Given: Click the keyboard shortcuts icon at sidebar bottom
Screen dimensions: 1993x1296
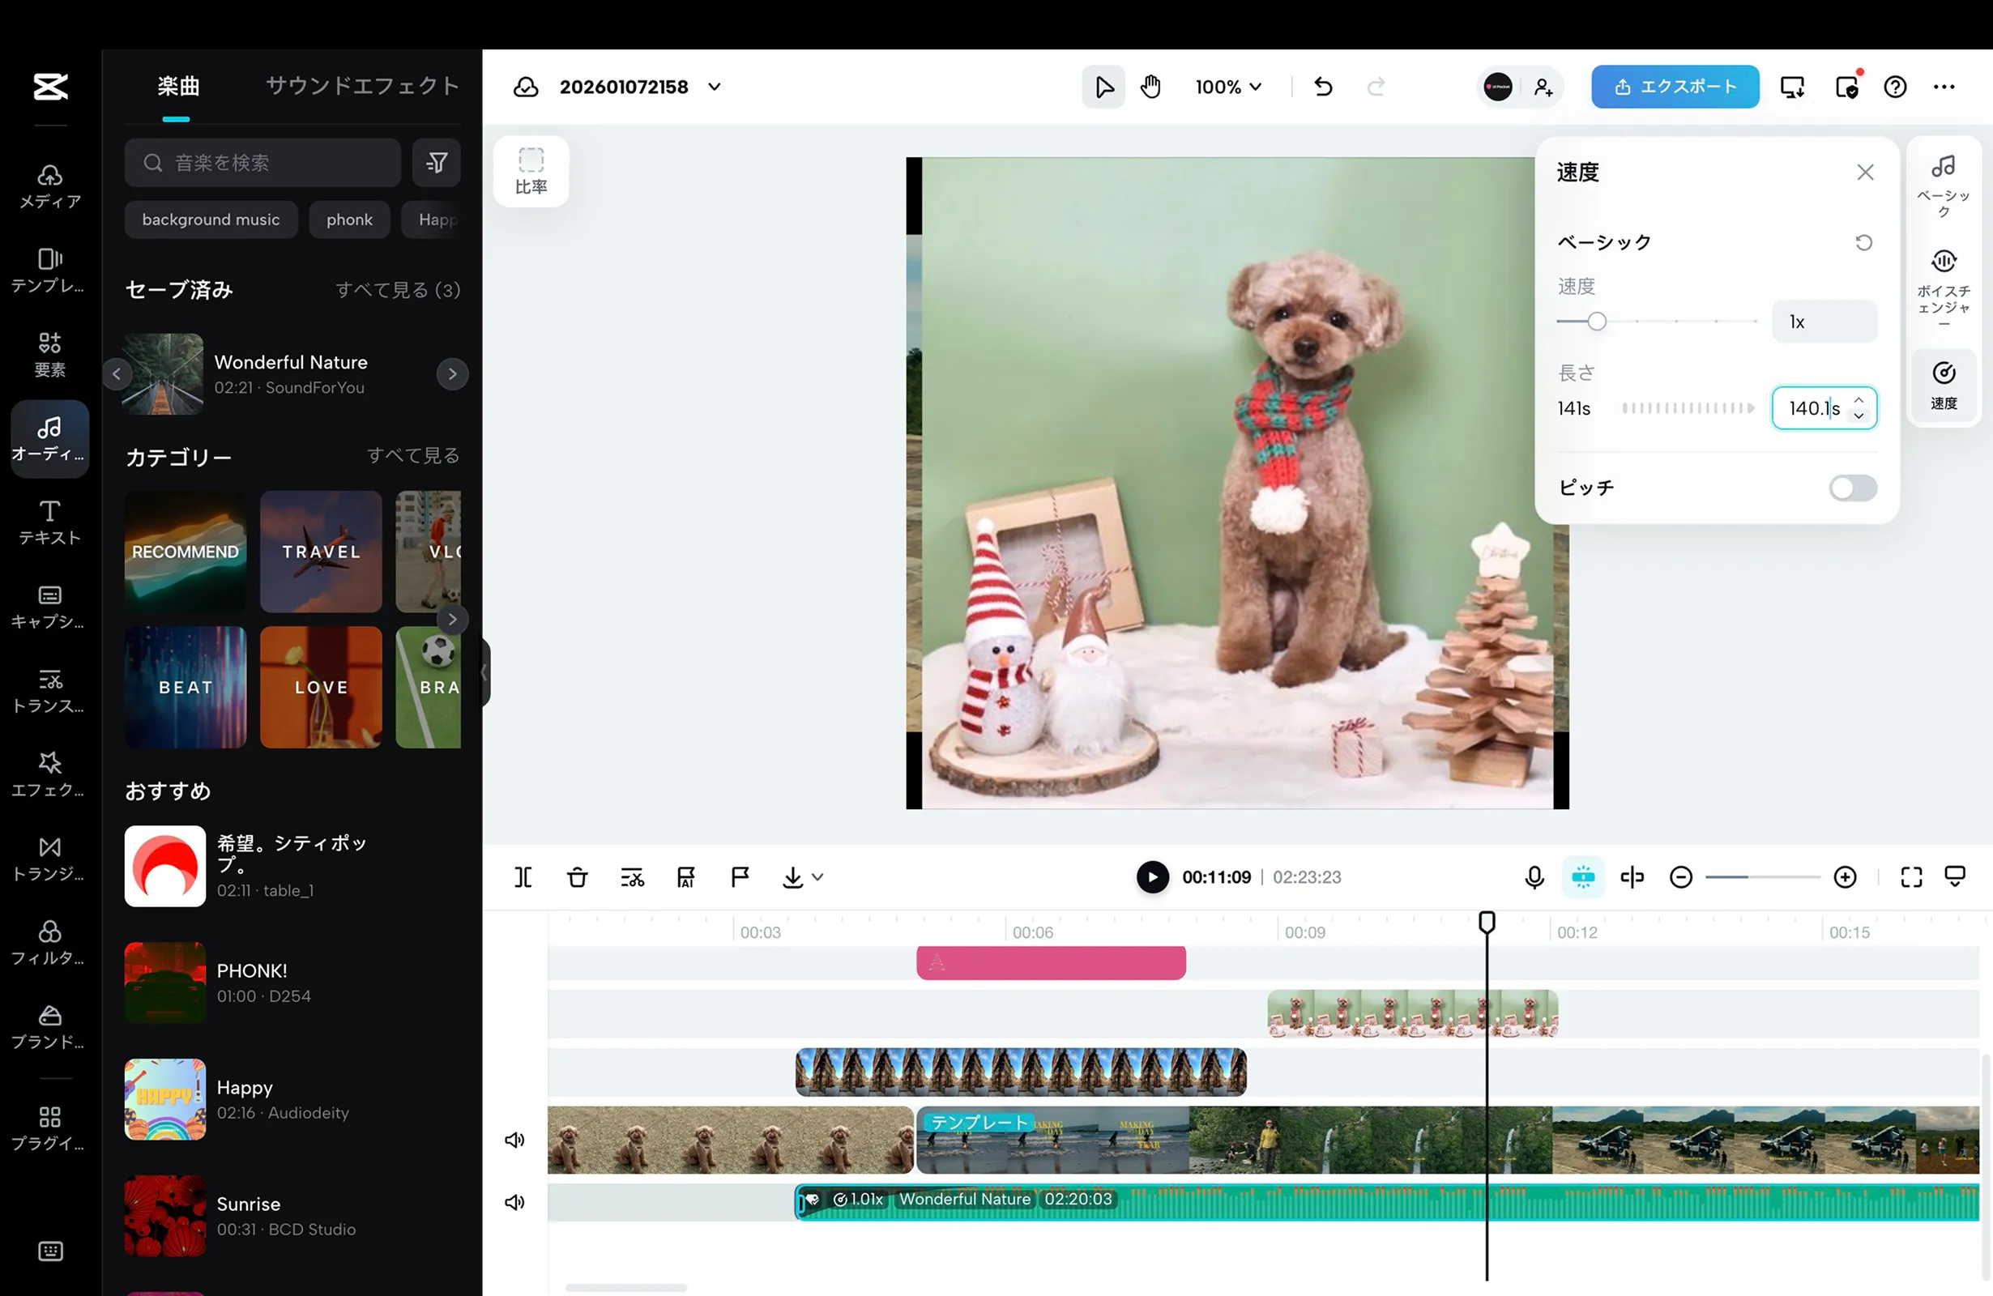Looking at the screenshot, I should [x=50, y=1251].
